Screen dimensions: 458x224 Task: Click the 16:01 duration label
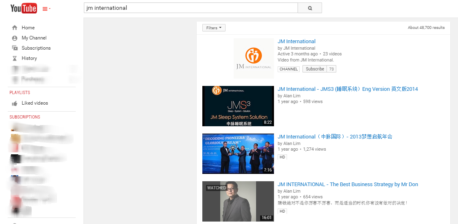coord(266,217)
